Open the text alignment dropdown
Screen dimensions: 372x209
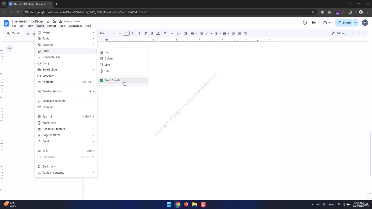[194, 33]
